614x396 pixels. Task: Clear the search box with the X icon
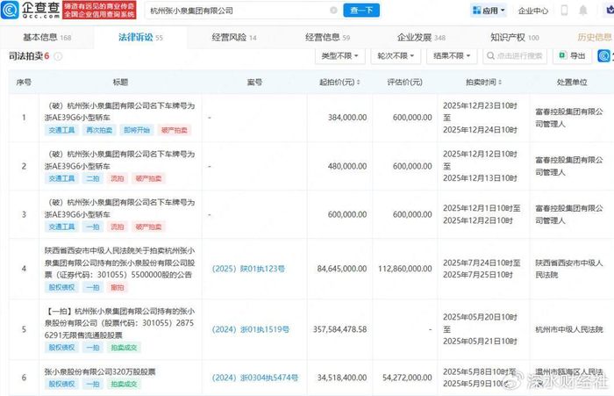point(333,11)
